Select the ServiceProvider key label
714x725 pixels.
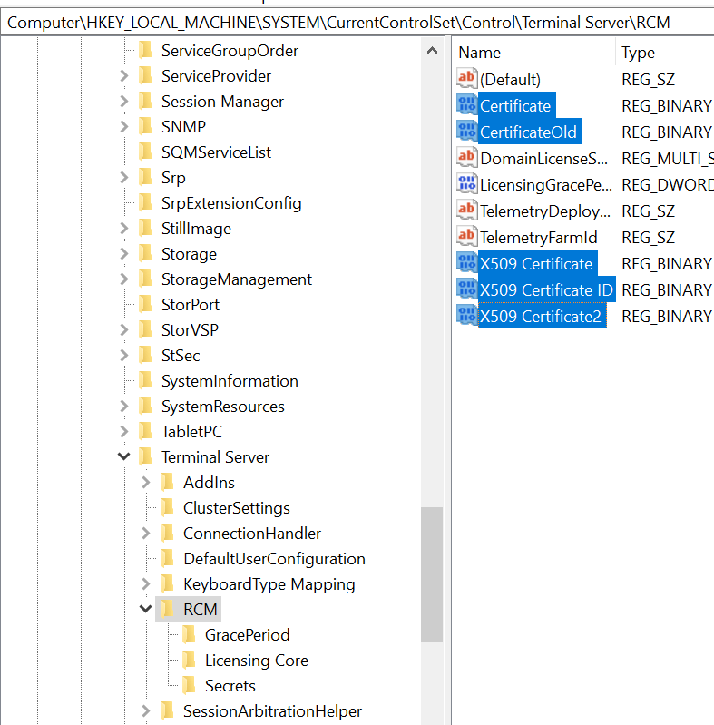pos(216,76)
